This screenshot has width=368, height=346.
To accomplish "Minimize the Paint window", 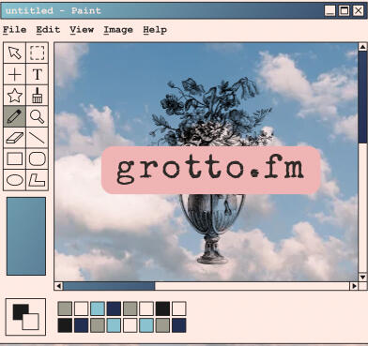I will click(x=330, y=11).
